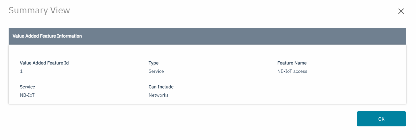Click the "NB-IoT" value under Service
Image resolution: width=416 pixels, height=140 pixels.
27,95
